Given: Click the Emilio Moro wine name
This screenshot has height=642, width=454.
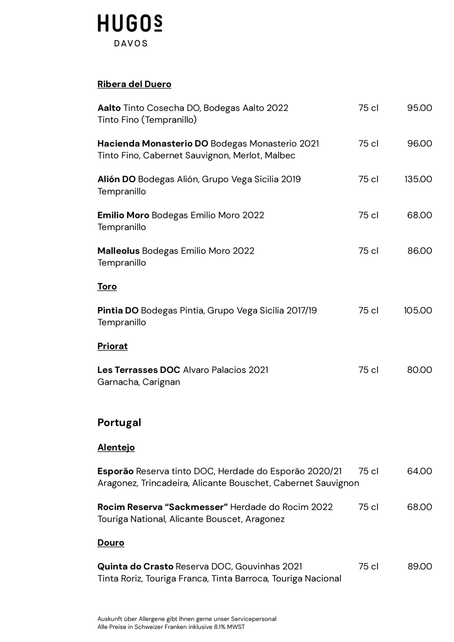Looking at the screenshot, I should click(x=123, y=215).
